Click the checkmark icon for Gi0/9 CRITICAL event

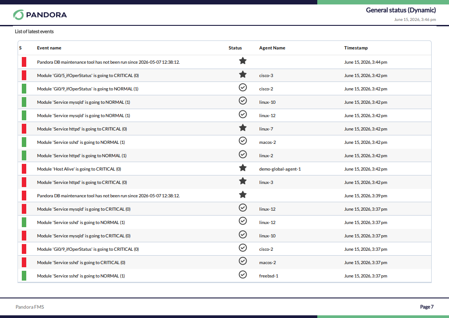(243, 248)
